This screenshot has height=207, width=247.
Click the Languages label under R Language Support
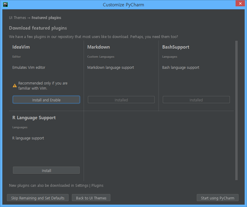20,127
